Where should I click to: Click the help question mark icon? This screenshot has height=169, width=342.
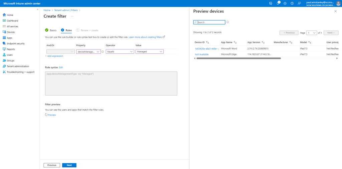(x=292, y=3)
